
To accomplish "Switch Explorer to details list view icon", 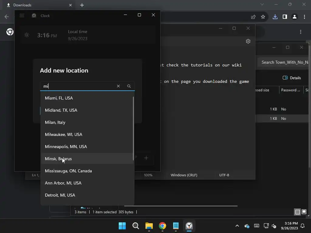I will (298, 212).
